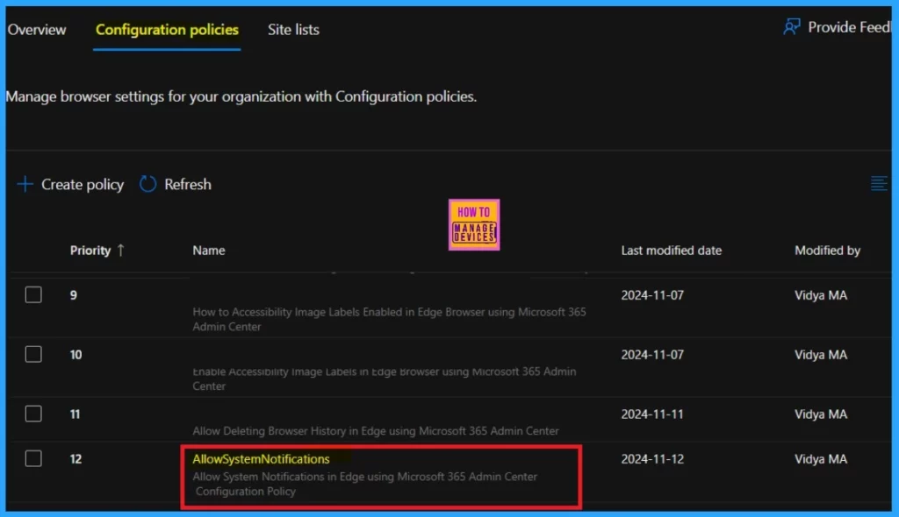Click the plus icon for Create policy
899x517 pixels.
pos(25,184)
